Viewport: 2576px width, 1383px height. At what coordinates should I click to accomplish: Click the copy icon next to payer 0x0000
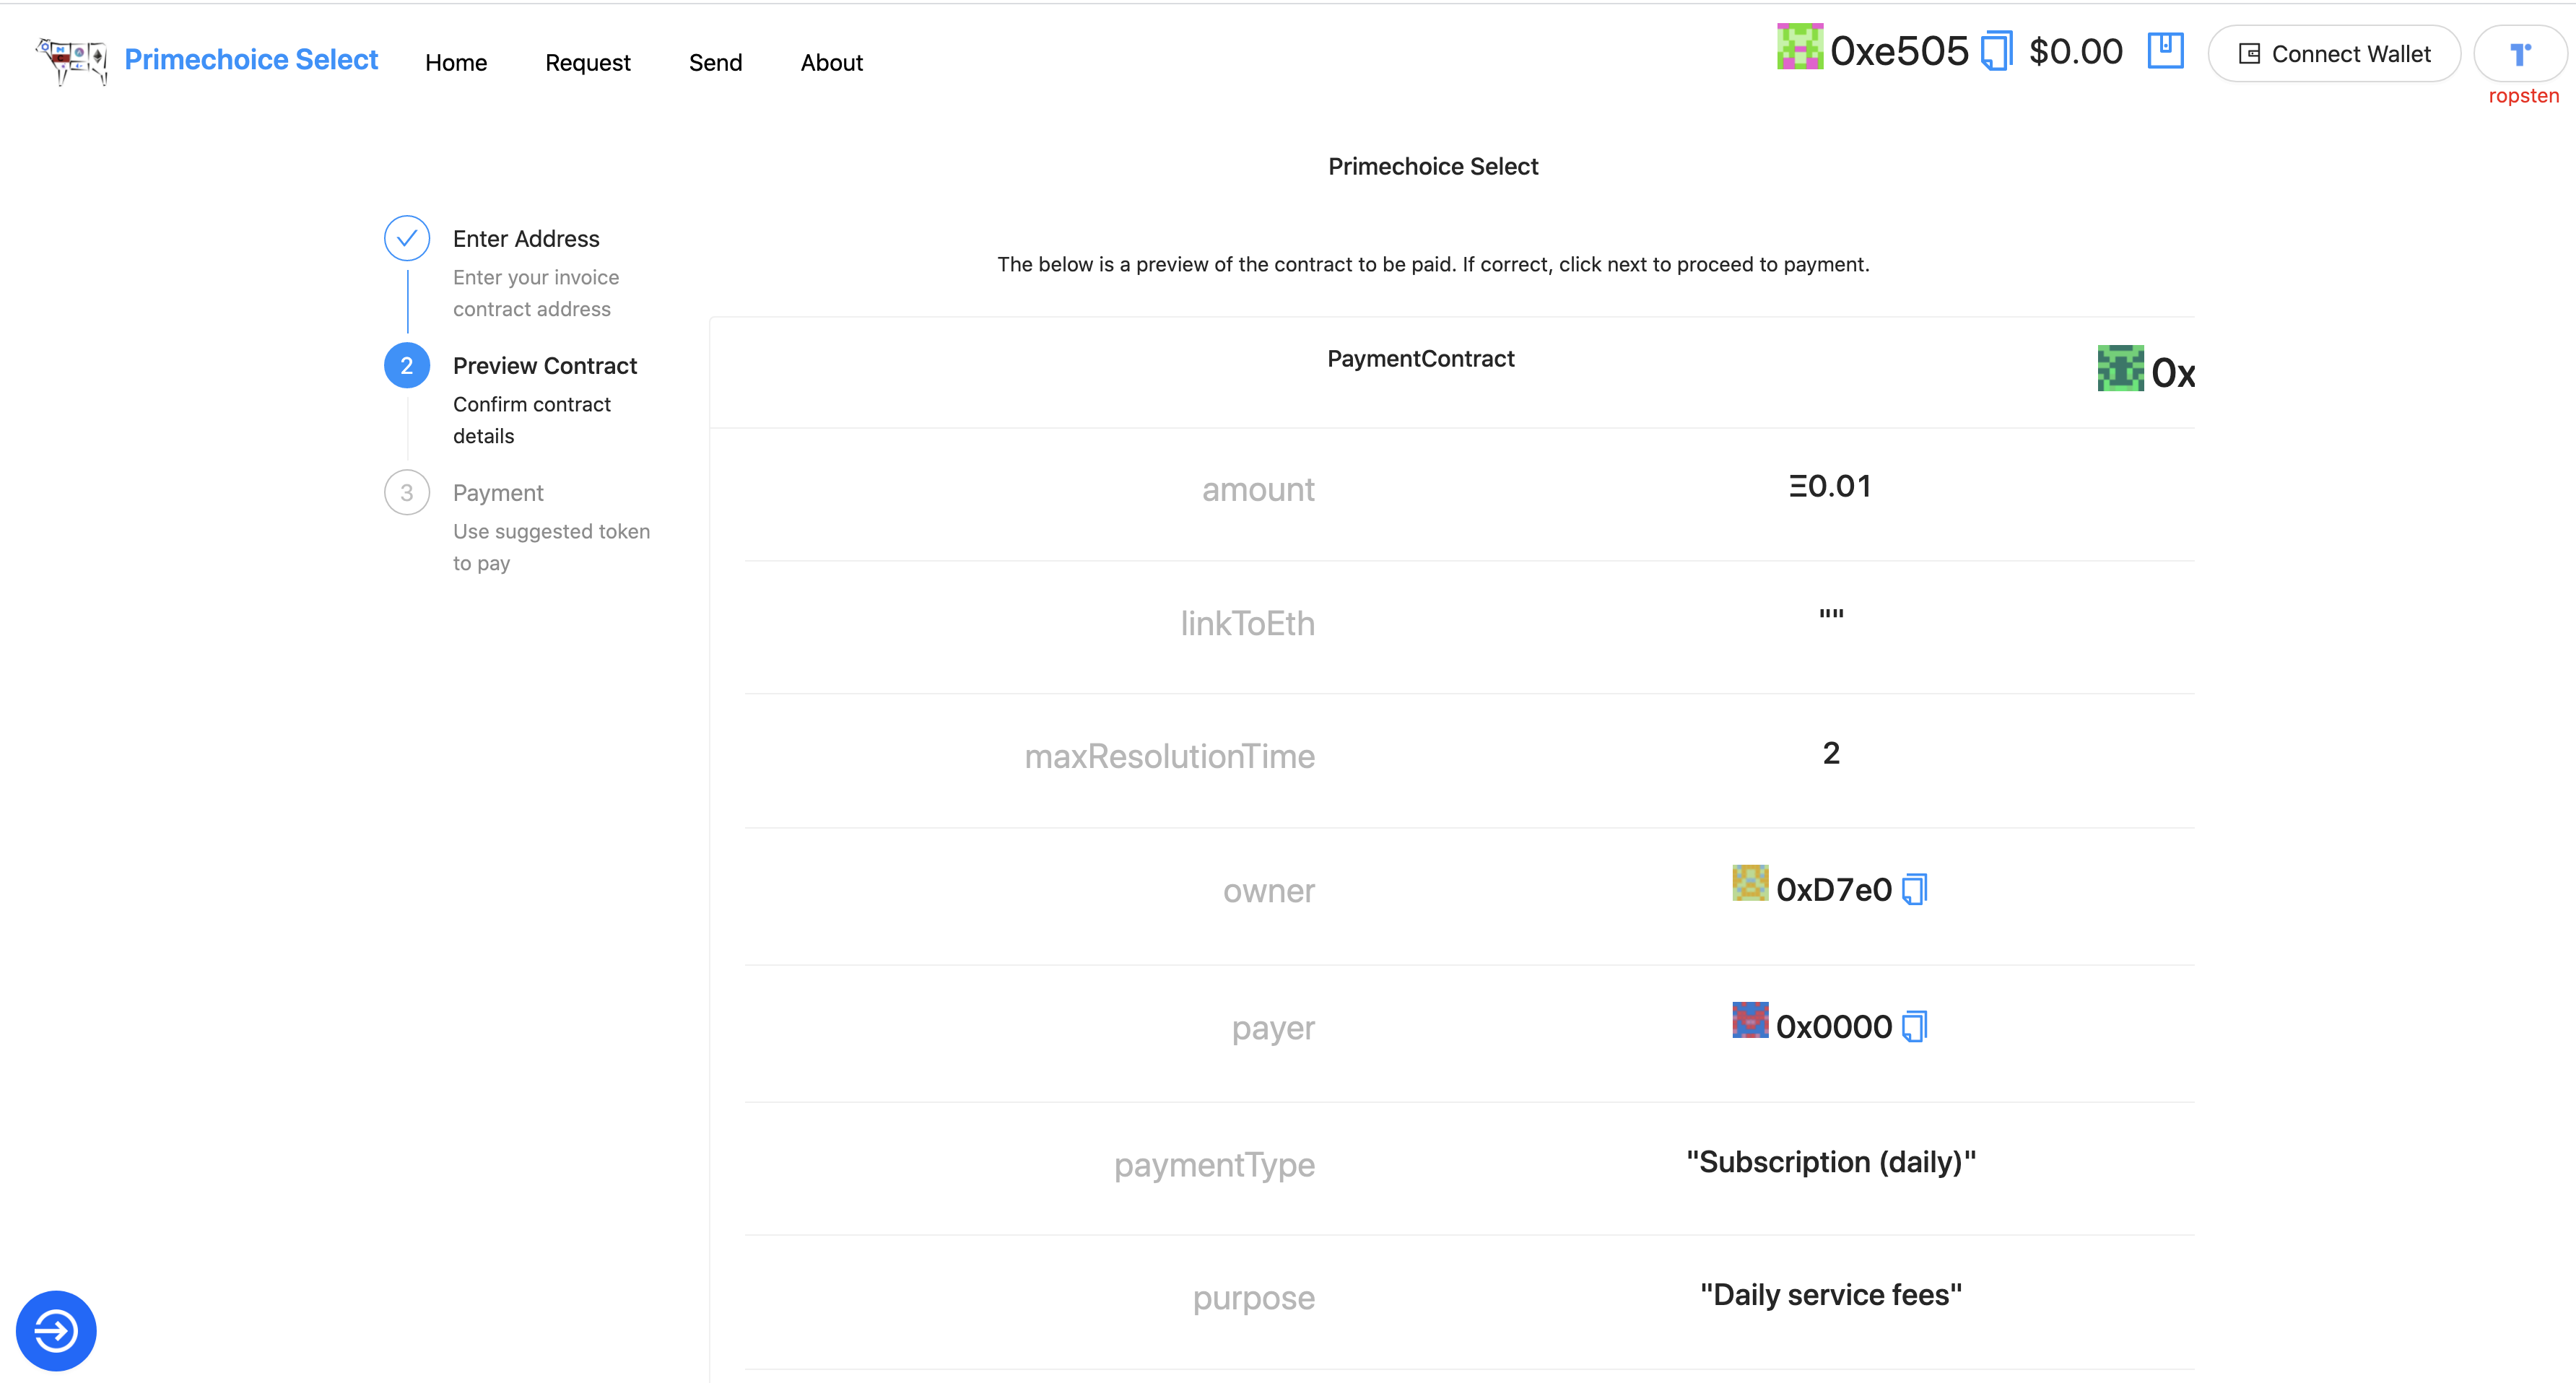1913,1025
